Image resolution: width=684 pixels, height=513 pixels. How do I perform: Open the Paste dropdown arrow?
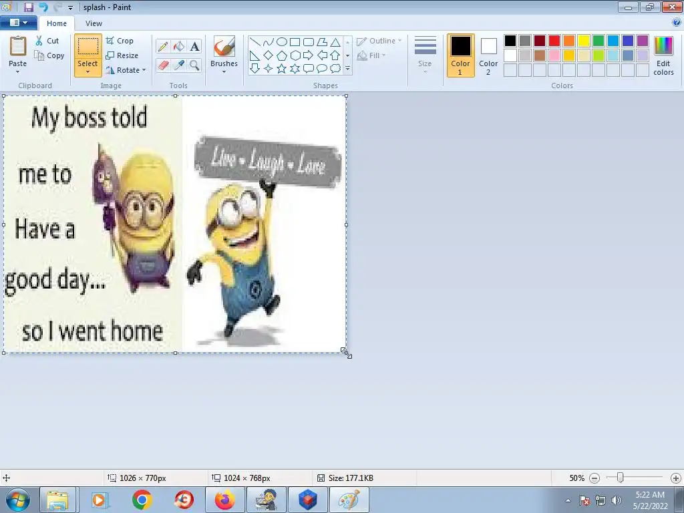[18, 72]
